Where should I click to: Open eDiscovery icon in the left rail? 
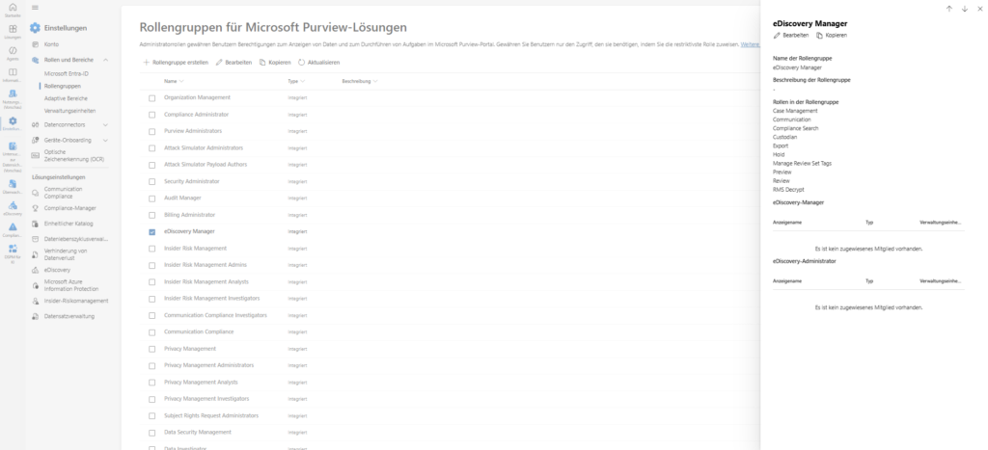tap(13, 206)
